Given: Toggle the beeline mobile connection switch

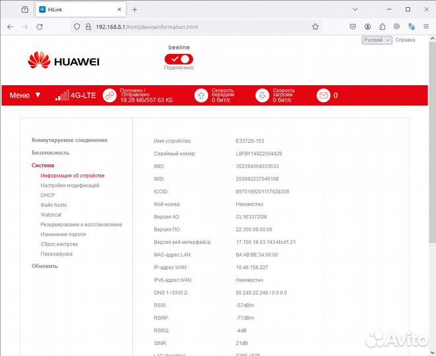Looking at the screenshot, I should pyautogui.click(x=179, y=59).
